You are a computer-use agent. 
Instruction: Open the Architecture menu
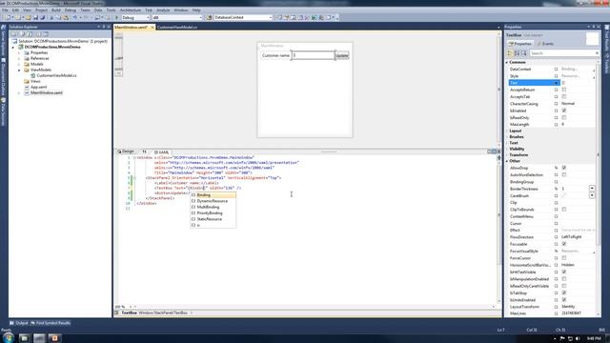tap(131, 10)
